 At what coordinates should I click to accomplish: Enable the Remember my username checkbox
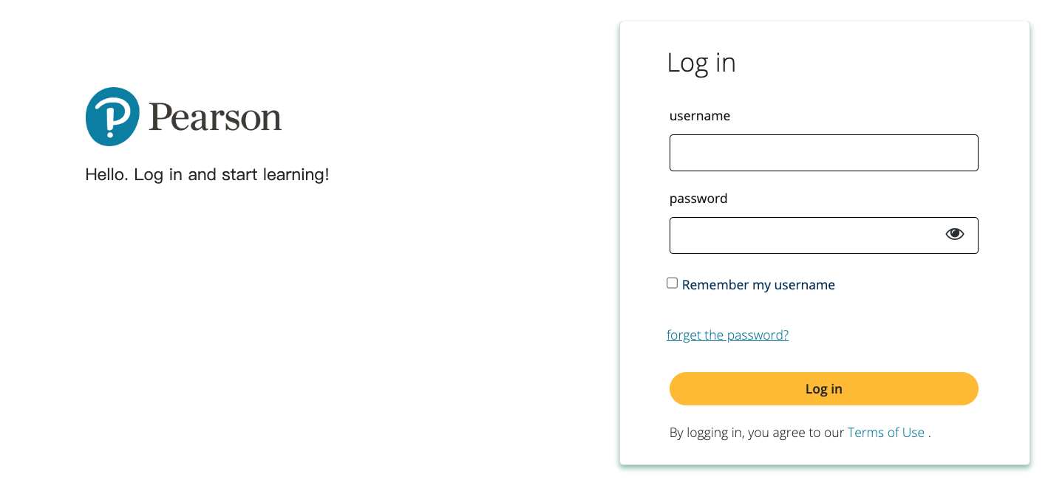(672, 284)
